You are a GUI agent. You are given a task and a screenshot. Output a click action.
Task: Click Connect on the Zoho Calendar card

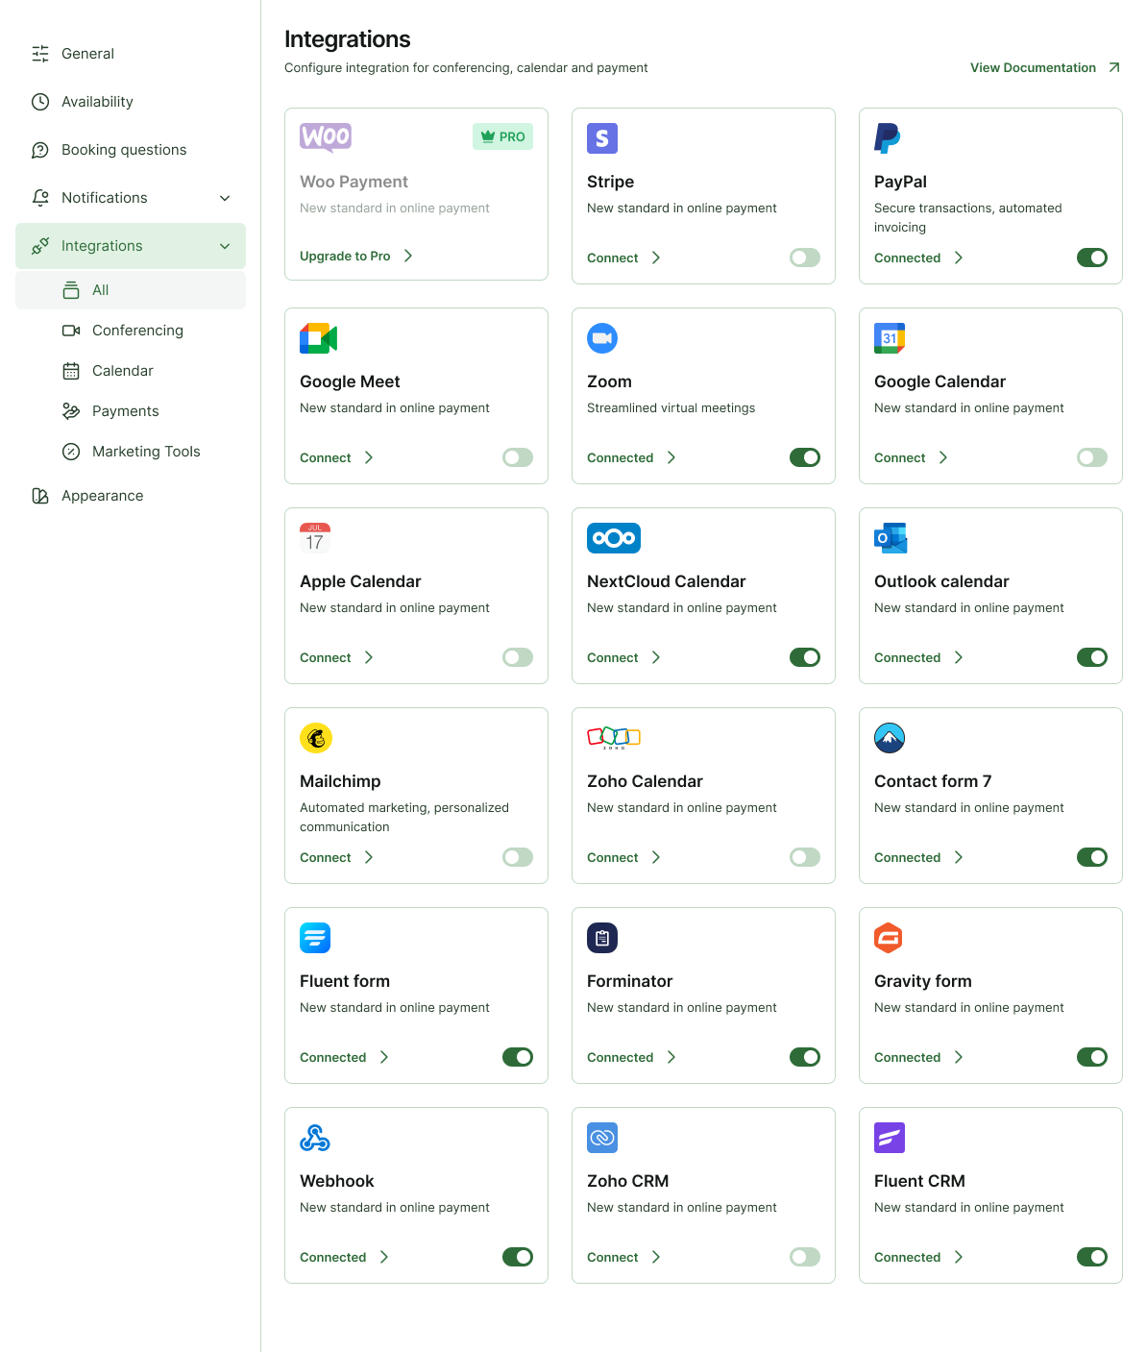[x=613, y=857]
